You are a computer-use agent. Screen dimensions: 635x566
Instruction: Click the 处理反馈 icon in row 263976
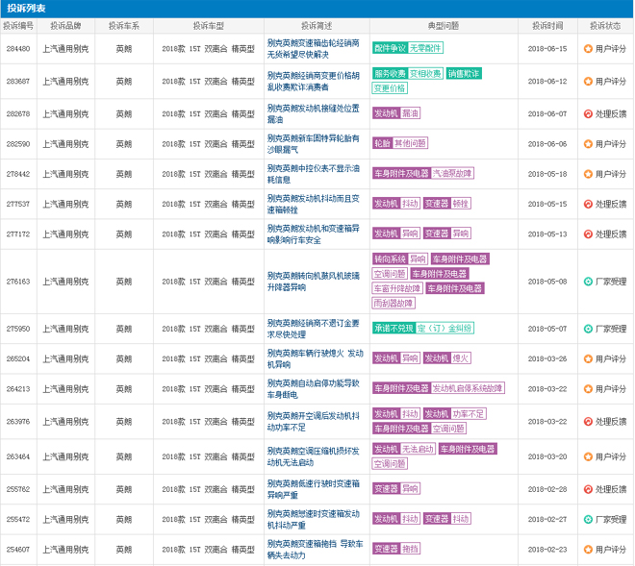tap(588, 422)
